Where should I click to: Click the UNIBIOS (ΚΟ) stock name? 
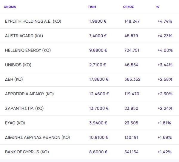18,65
